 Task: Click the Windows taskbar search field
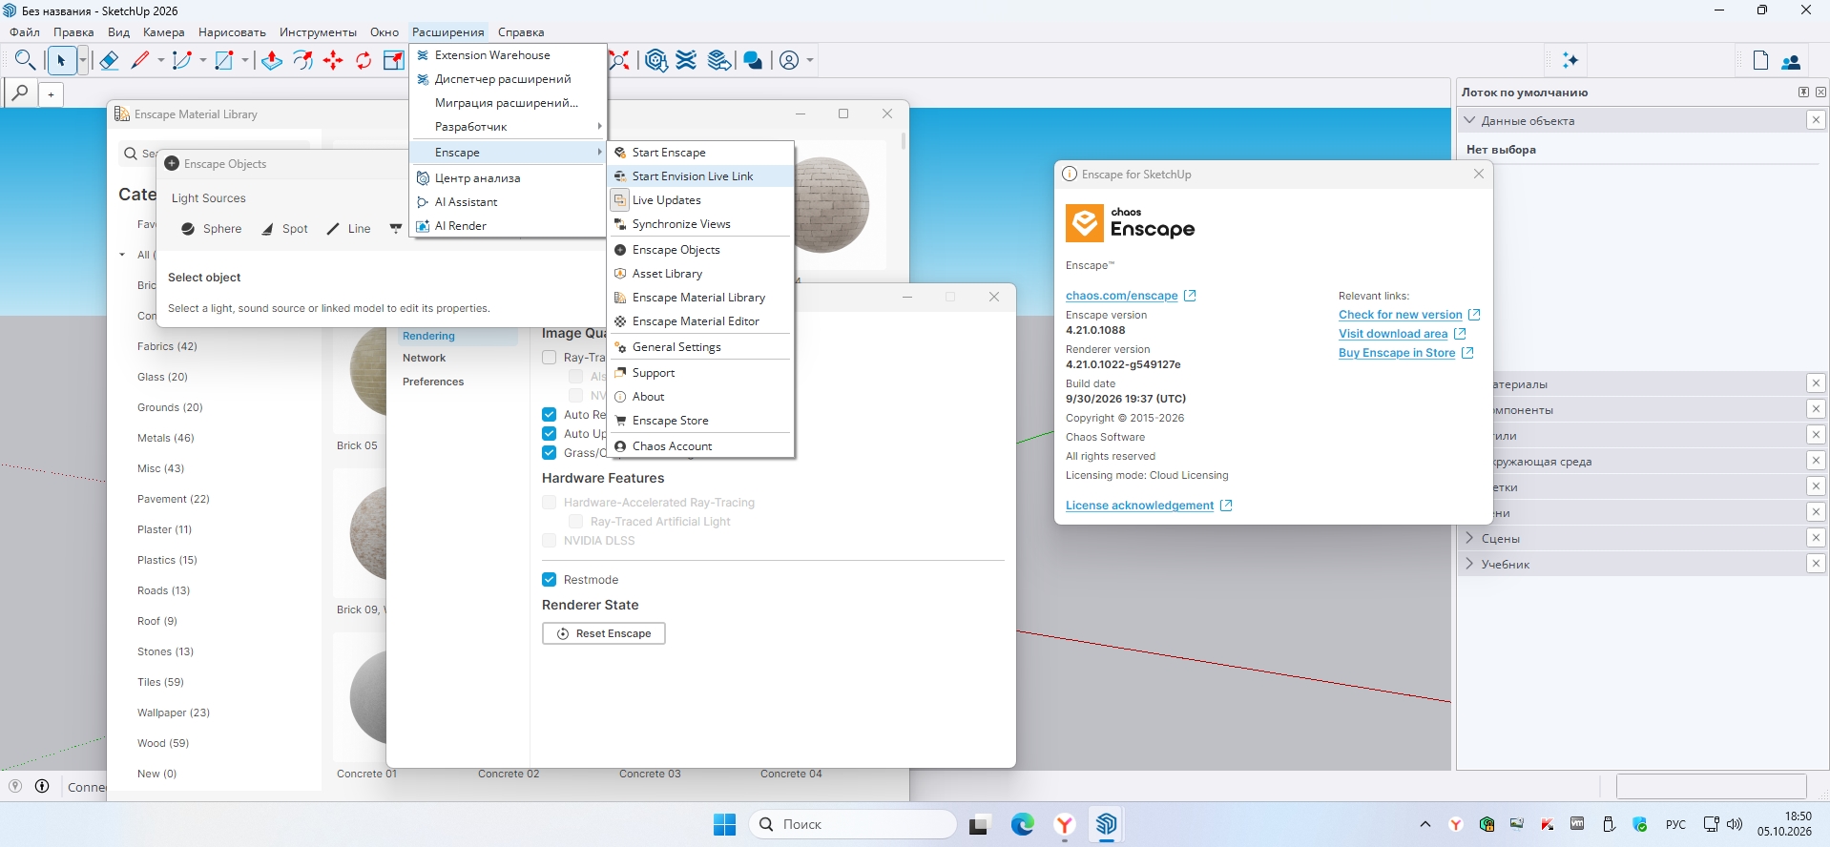[853, 824]
